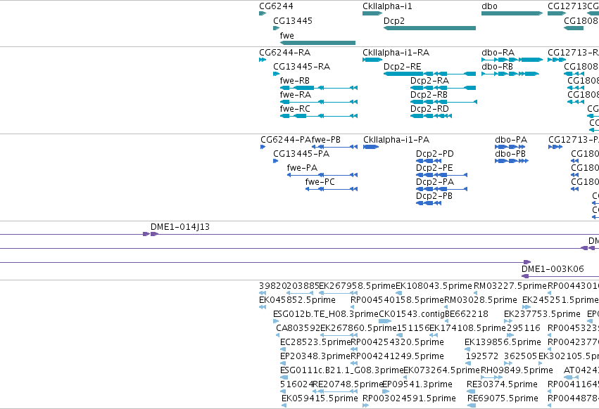Click the Dcp2-RB transcript label
The height and width of the screenshot is (409, 599).
tap(429, 95)
